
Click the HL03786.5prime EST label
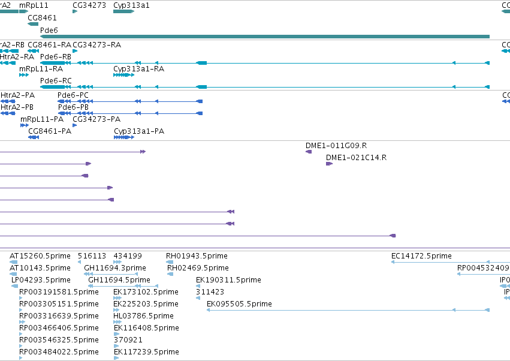click(x=143, y=317)
